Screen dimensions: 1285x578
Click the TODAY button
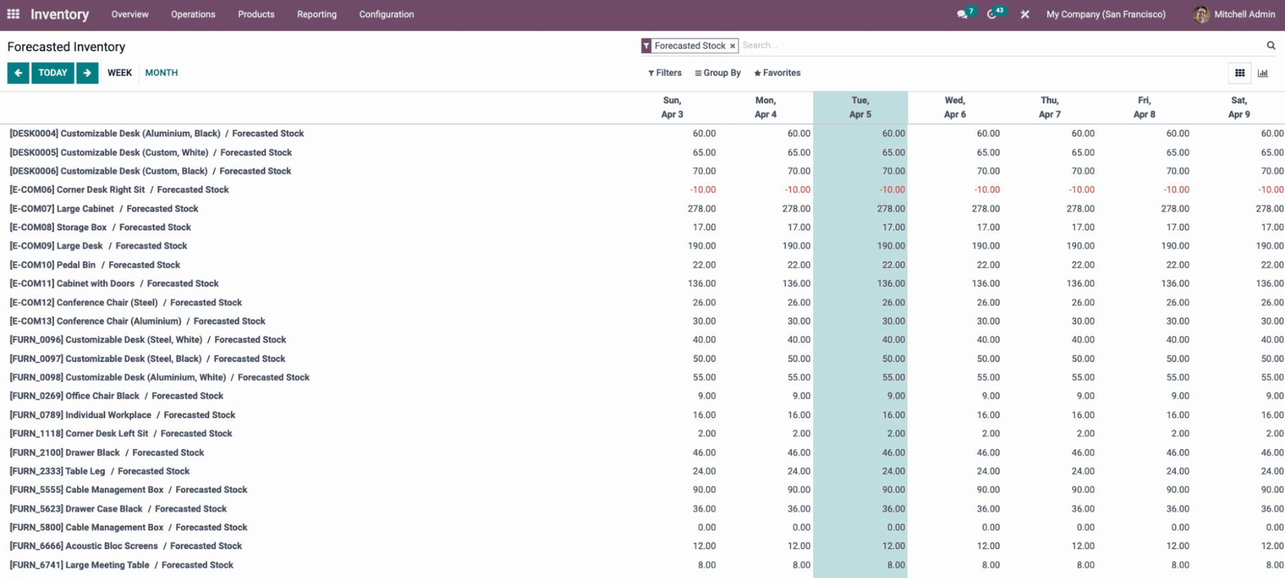tap(53, 73)
